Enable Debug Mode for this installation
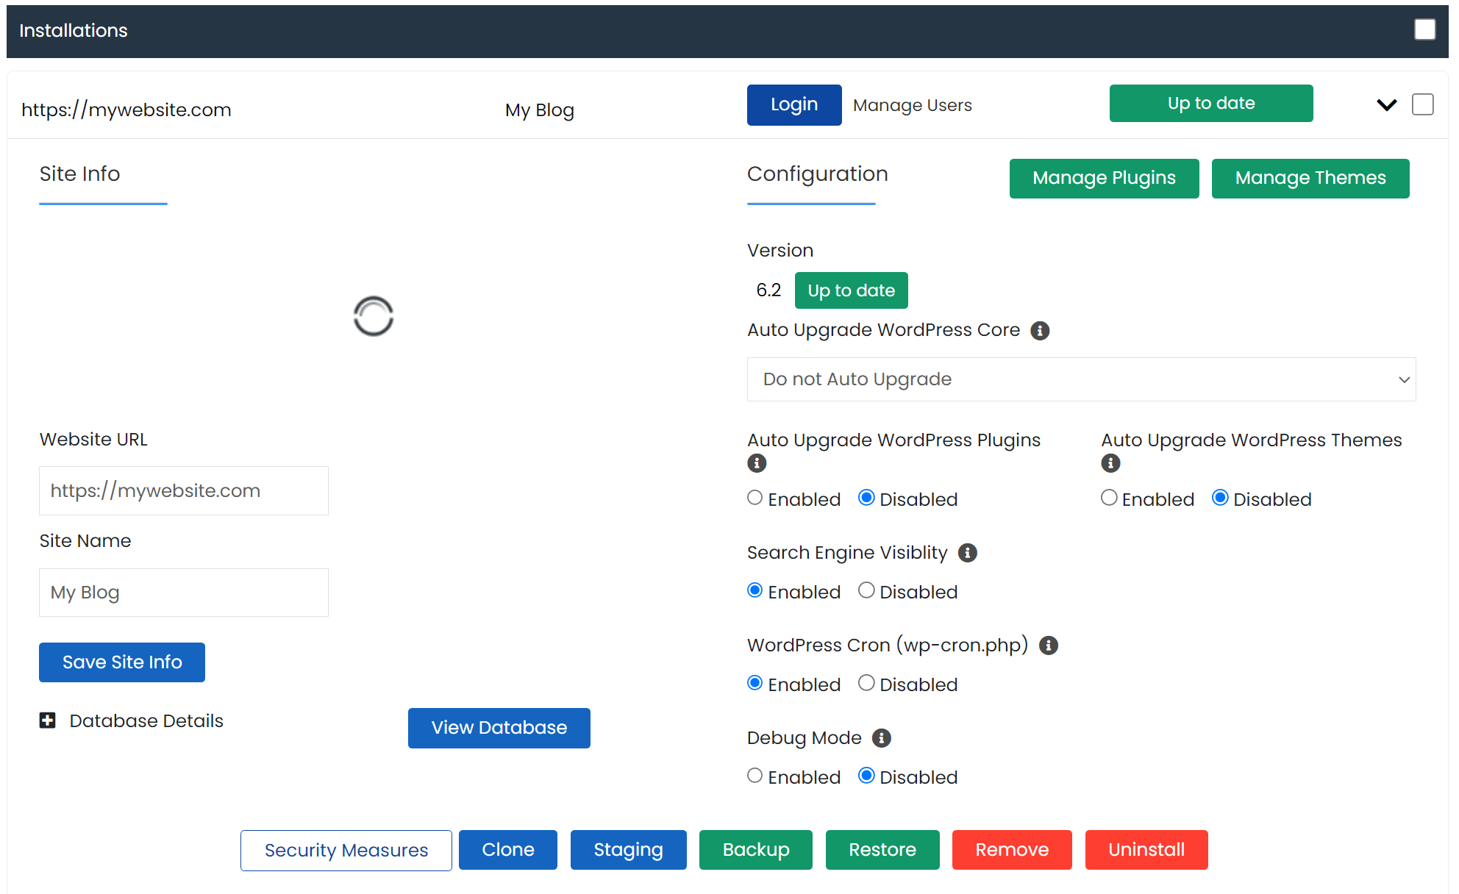The height and width of the screenshot is (894, 1459). 754,776
